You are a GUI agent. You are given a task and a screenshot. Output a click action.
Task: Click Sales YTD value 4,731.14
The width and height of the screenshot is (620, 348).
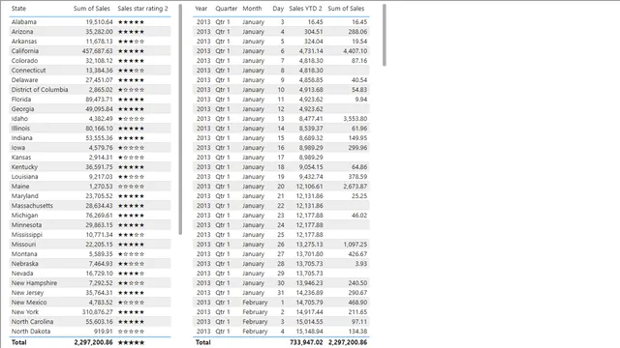tap(311, 51)
